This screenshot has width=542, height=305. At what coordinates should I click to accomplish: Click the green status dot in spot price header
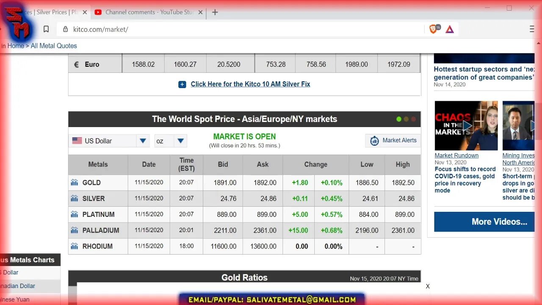point(398,119)
